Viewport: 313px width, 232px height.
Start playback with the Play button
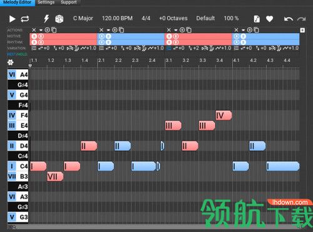pos(12,19)
